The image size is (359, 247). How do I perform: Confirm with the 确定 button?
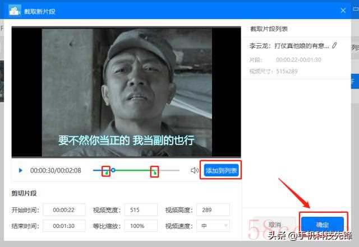tap(323, 225)
